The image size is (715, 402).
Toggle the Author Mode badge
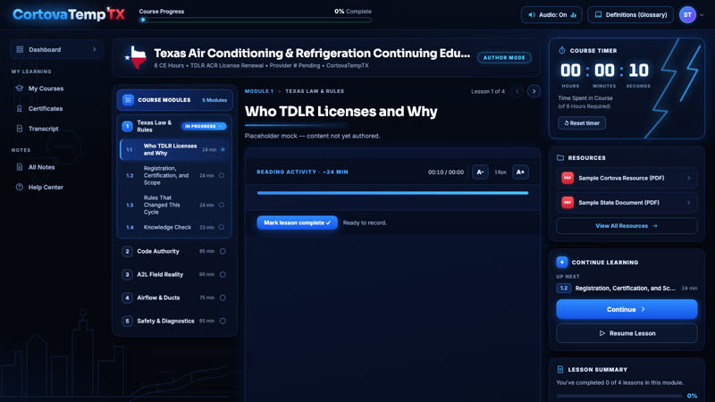coord(504,57)
